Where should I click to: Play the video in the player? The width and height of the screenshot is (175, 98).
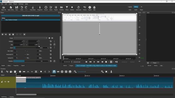[94, 62]
